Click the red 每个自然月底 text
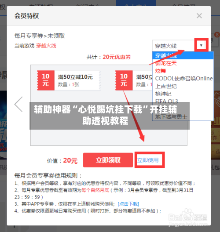The width and height of the screenshot is (220, 232). point(95,190)
